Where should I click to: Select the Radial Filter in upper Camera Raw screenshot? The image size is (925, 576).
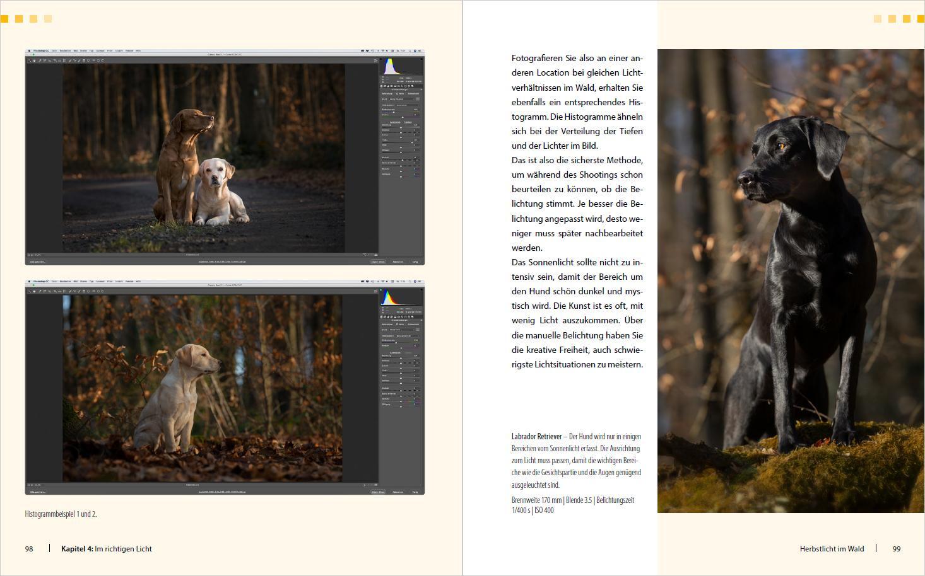tap(88, 60)
